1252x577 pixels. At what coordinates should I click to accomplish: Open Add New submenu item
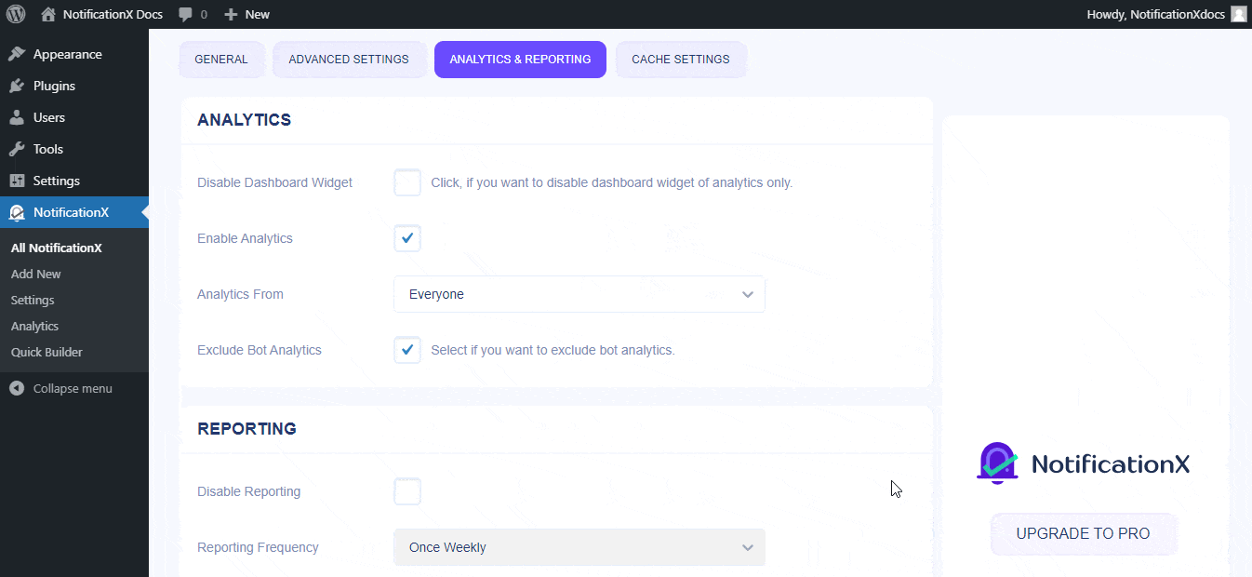click(x=36, y=275)
